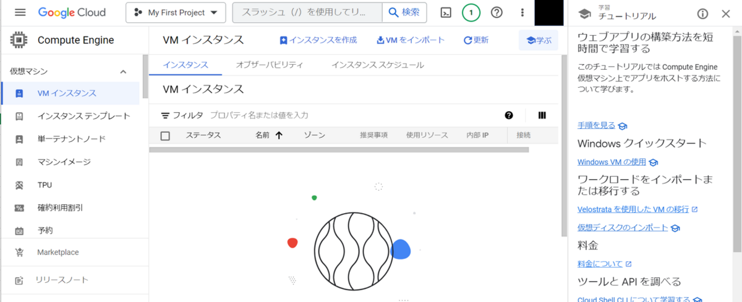Viewport: 742px width, 302px height.
Task: Open the column display options icon
Action: click(x=542, y=115)
